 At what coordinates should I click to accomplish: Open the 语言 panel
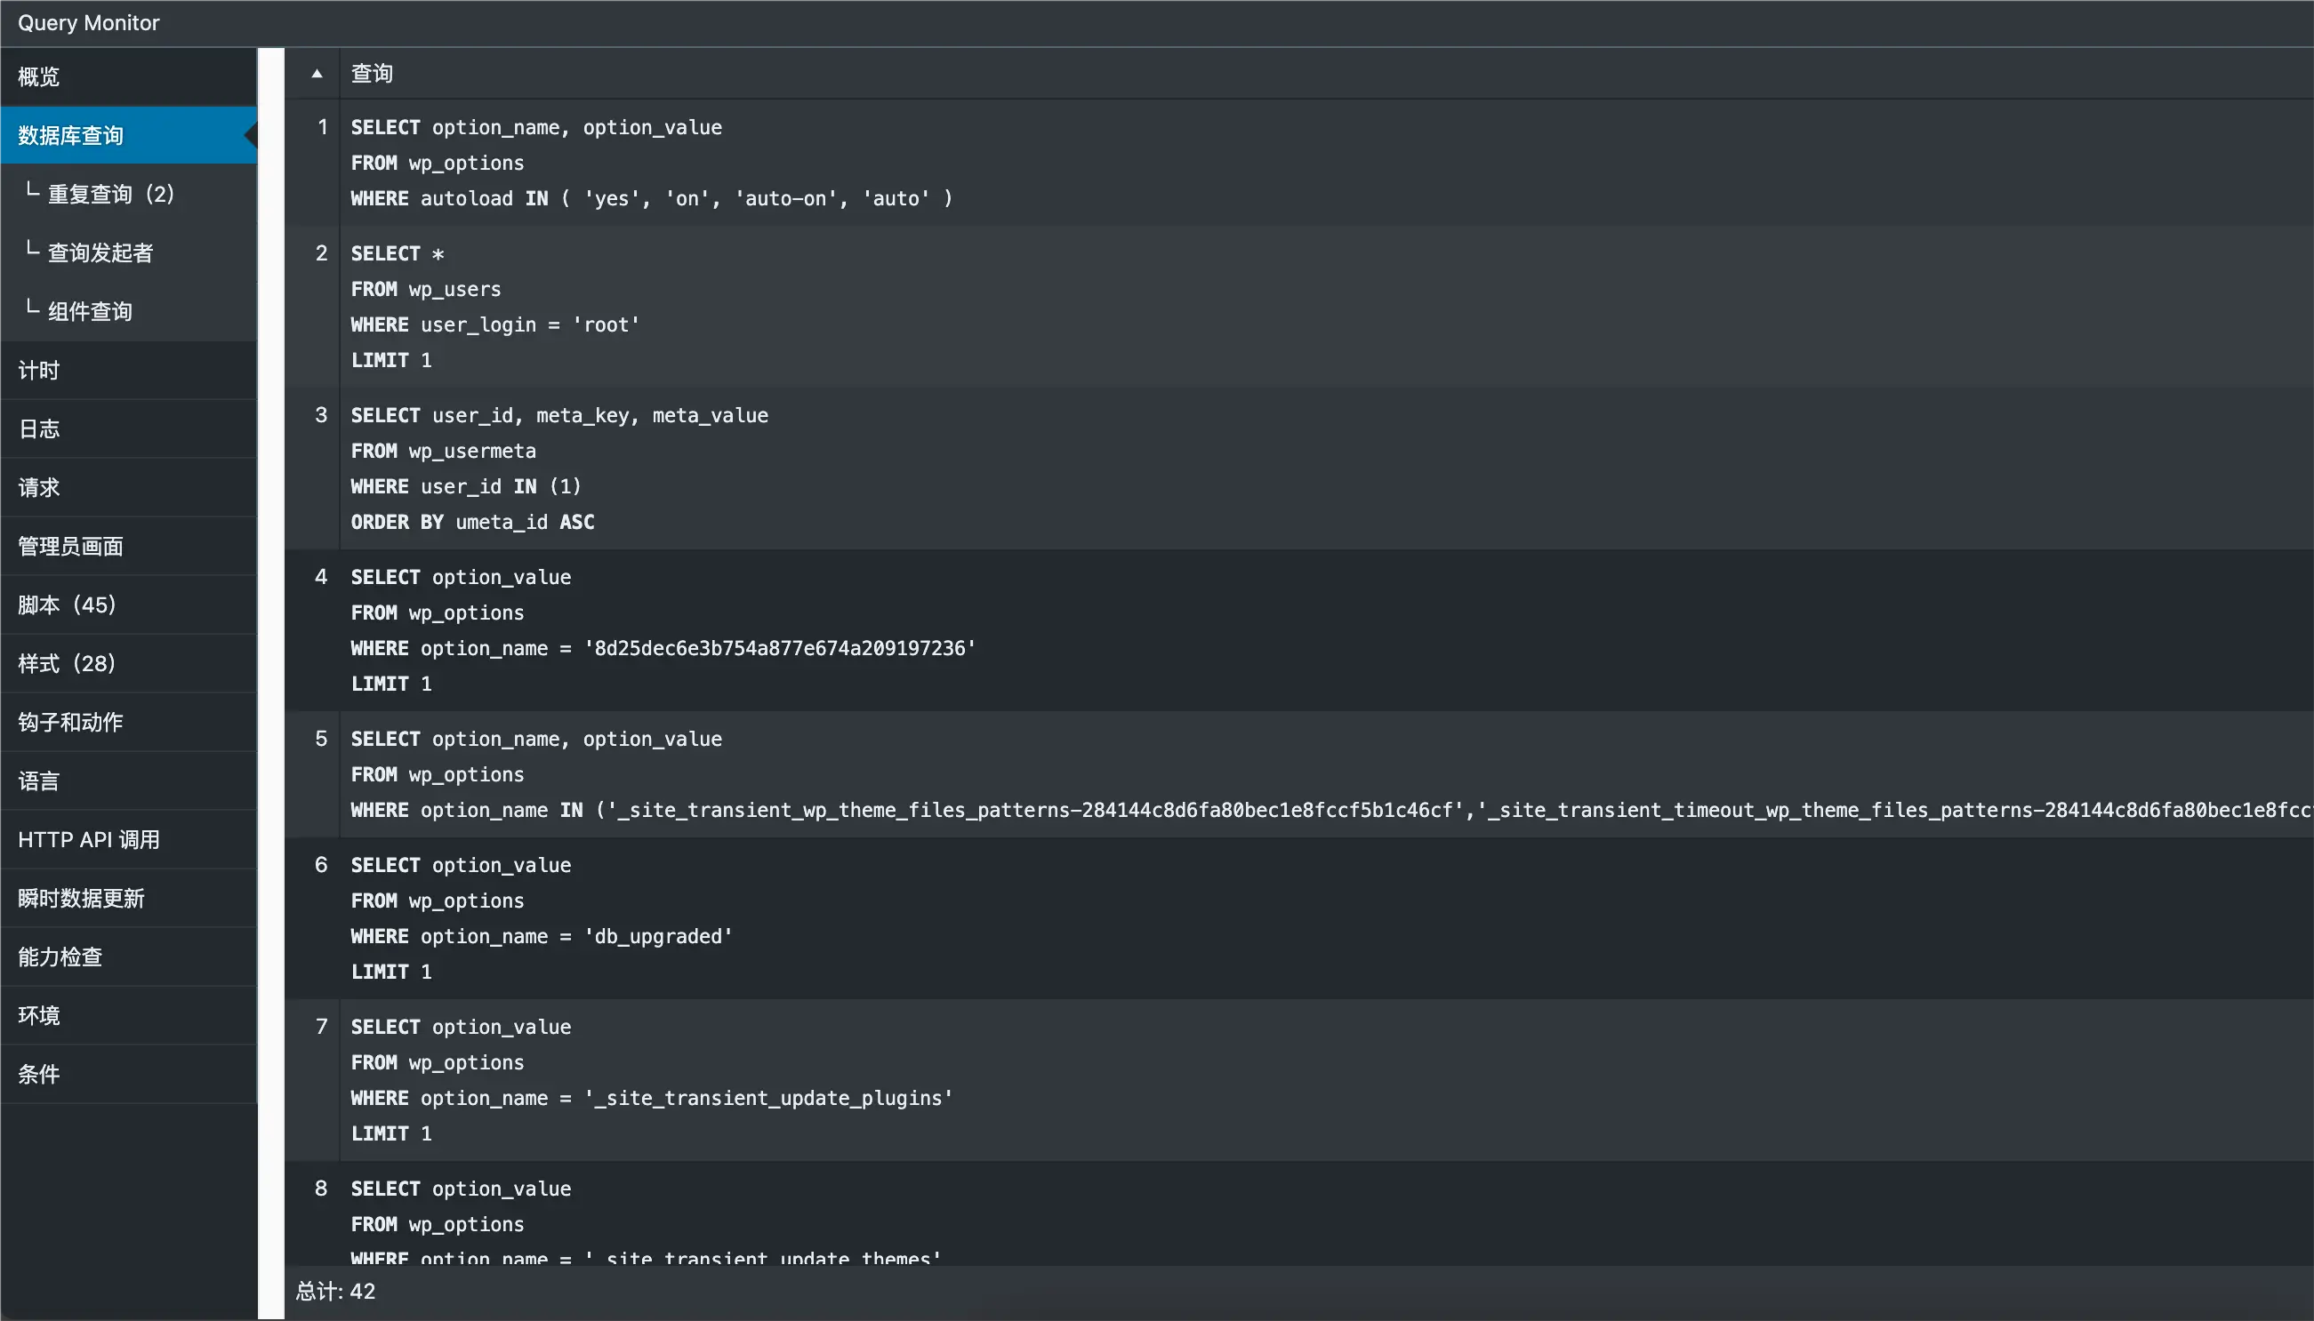pos(129,781)
